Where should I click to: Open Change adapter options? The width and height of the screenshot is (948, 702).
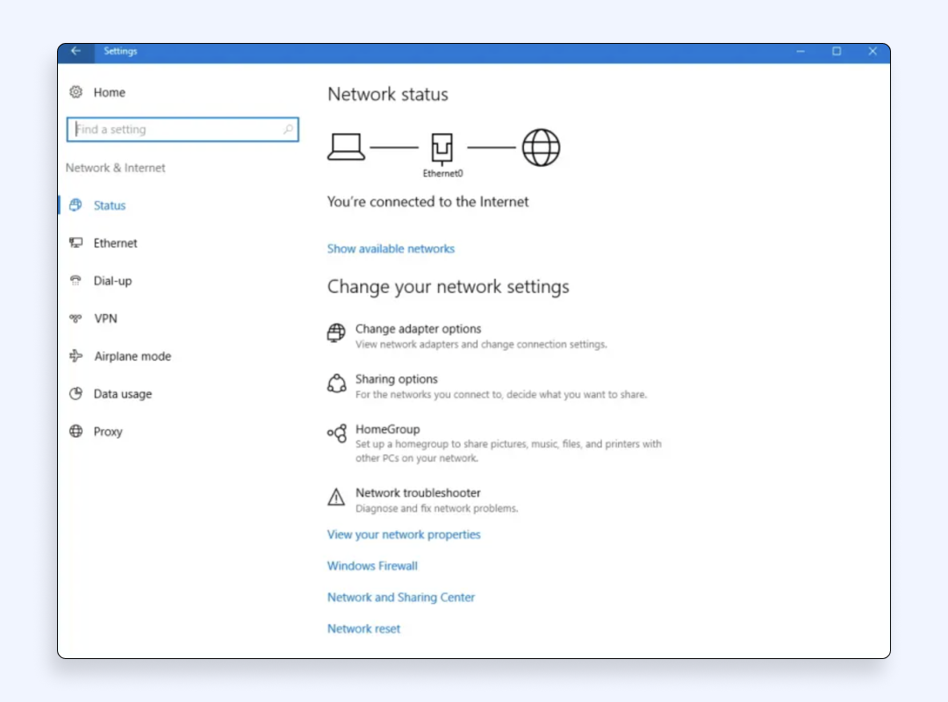(x=418, y=329)
